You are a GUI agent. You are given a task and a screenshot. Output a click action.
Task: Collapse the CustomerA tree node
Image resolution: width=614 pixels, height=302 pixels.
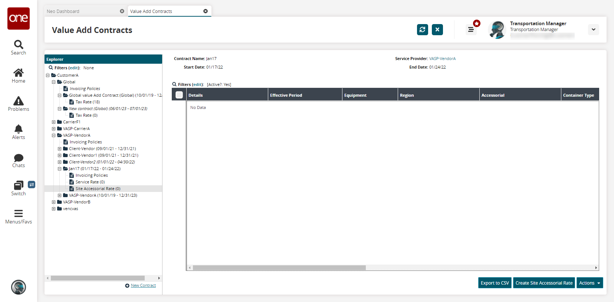47,75
